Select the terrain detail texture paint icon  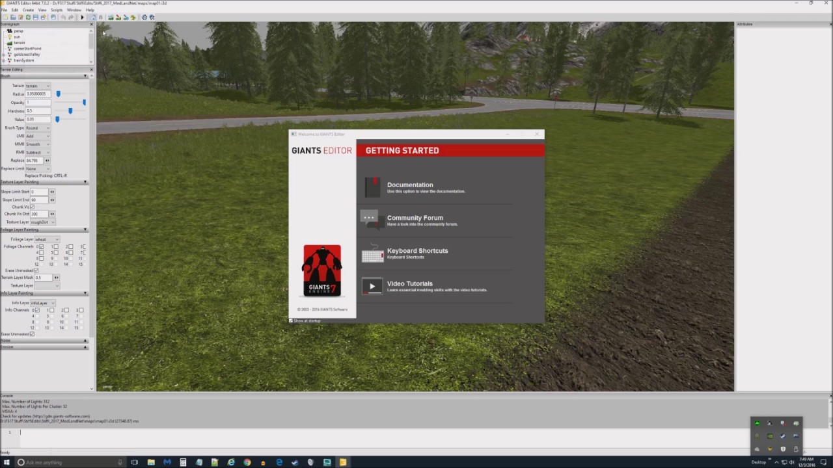click(118, 17)
